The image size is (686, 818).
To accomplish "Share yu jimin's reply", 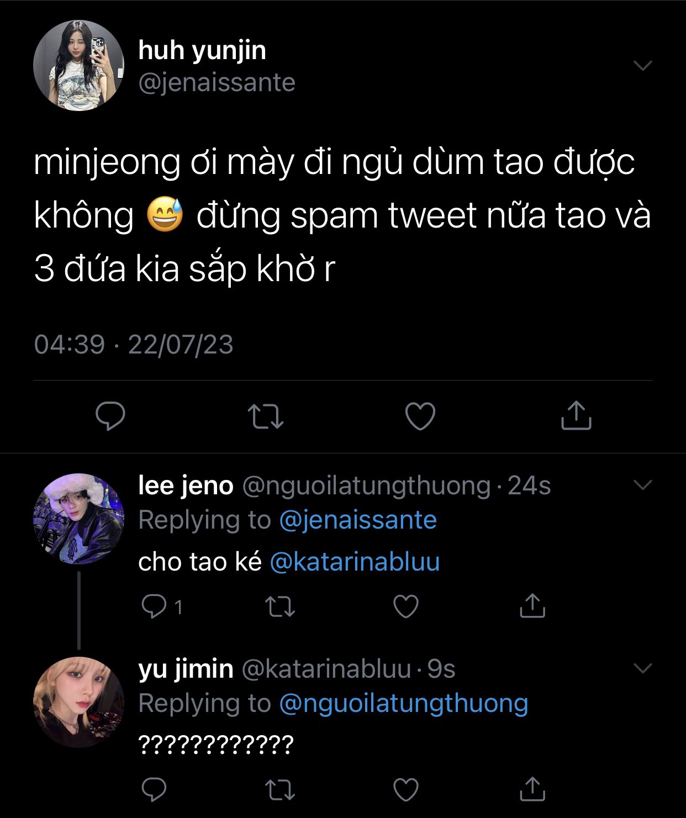I will [x=532, y=789].
